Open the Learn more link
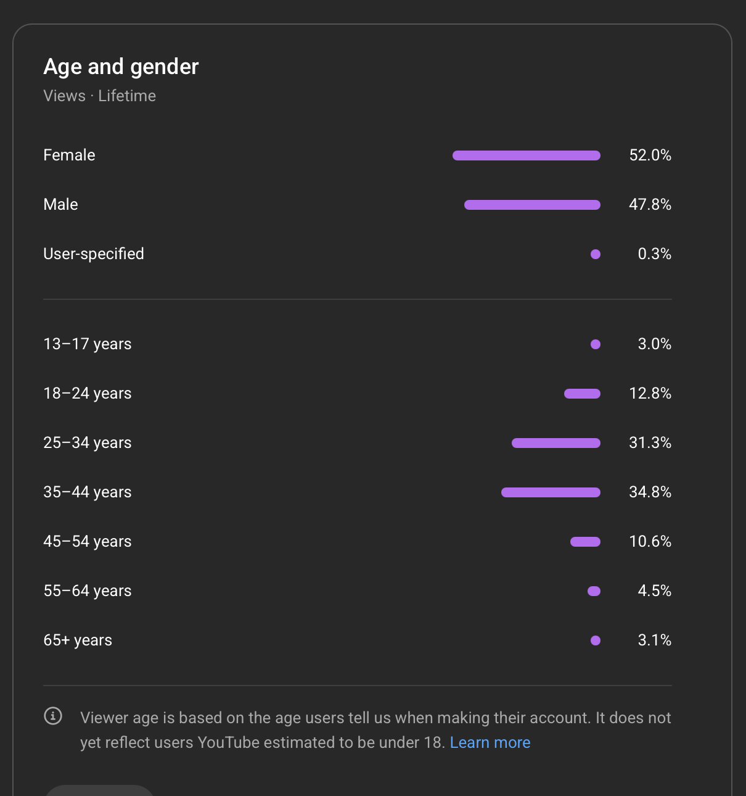 (x=490, y=742)
